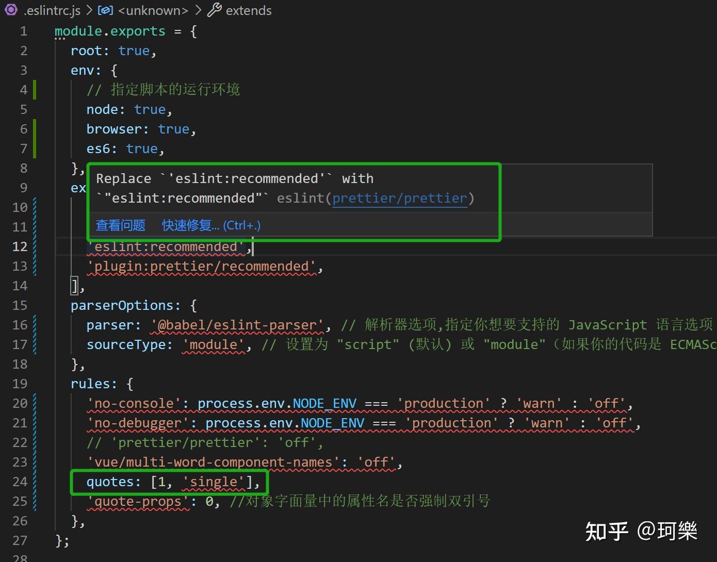
Task: Click the wrench icon beside extends
Action: (214, 10)
